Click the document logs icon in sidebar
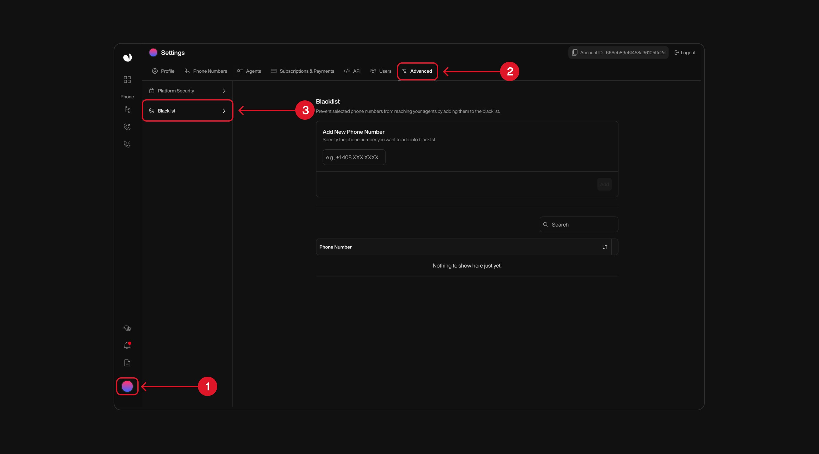819x454 pixels. pos(127,363)
